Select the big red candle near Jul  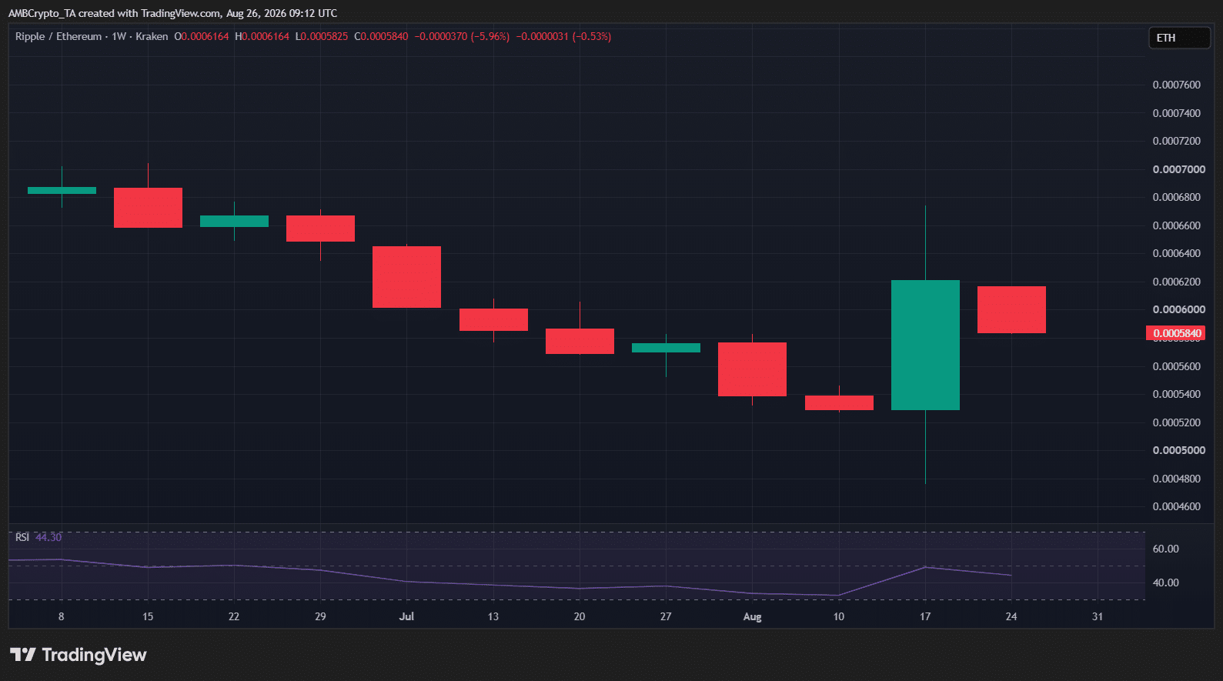tap(406, 277)
